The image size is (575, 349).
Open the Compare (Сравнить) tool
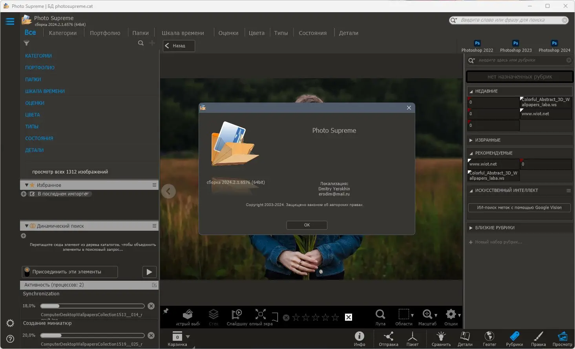(x=441, y=336)
